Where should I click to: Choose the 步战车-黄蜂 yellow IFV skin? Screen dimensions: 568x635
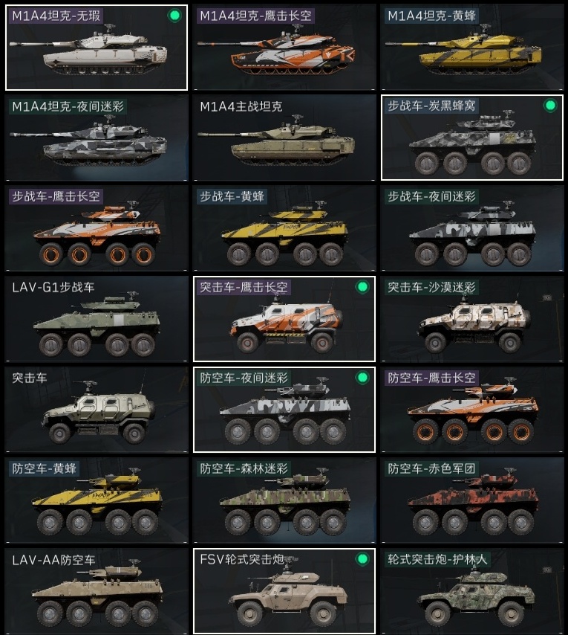[284, 228]
